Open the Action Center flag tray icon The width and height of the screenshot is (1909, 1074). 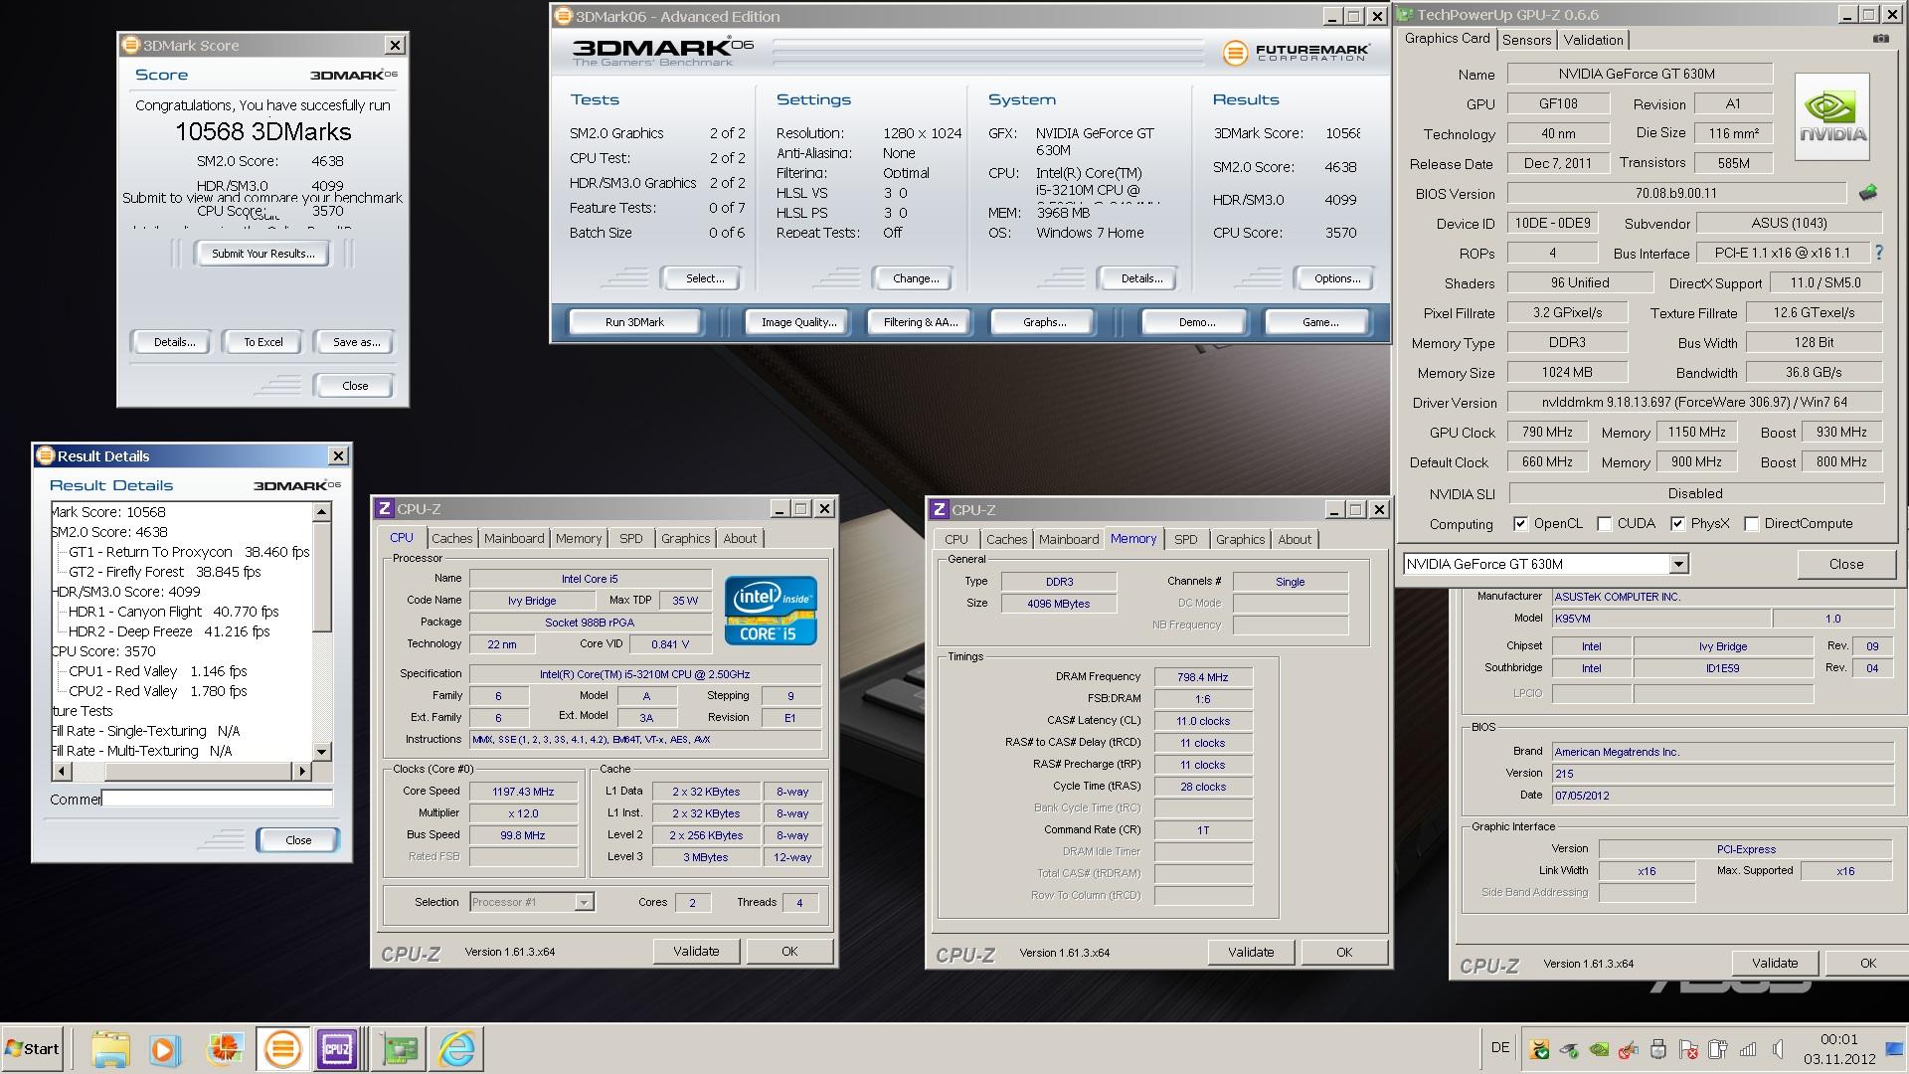1688,1049
